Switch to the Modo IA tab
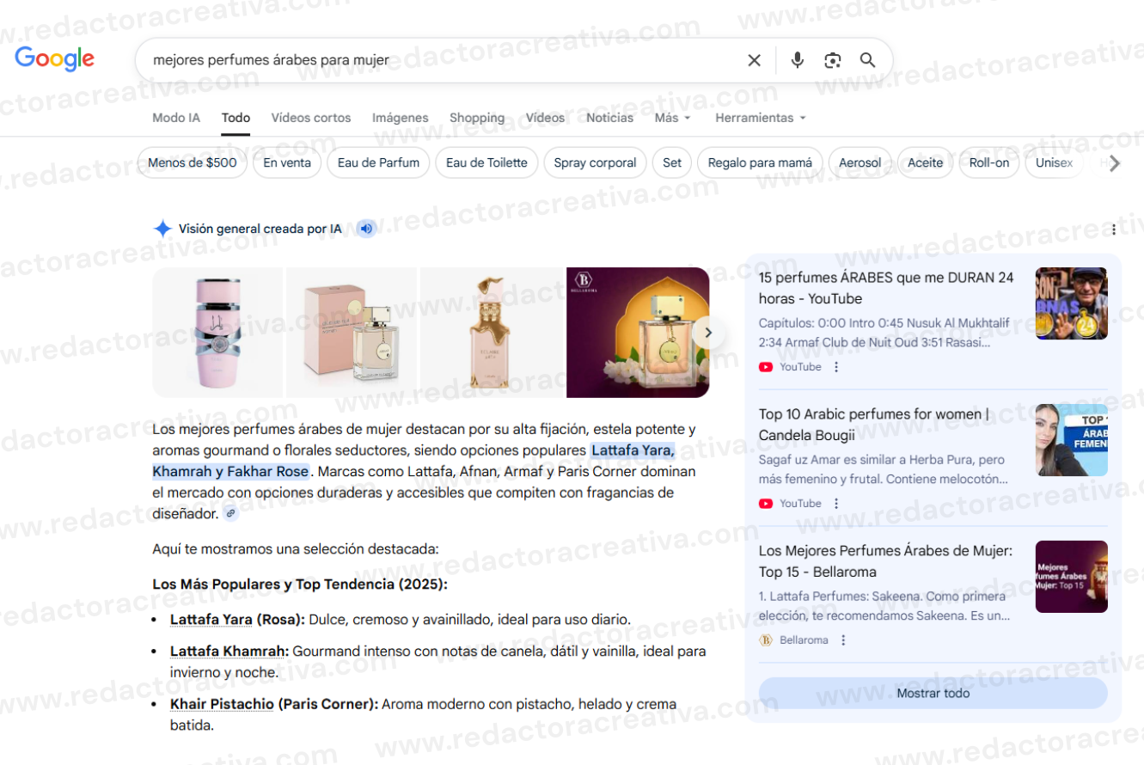The image size is (1144, 765). (176, 118)
